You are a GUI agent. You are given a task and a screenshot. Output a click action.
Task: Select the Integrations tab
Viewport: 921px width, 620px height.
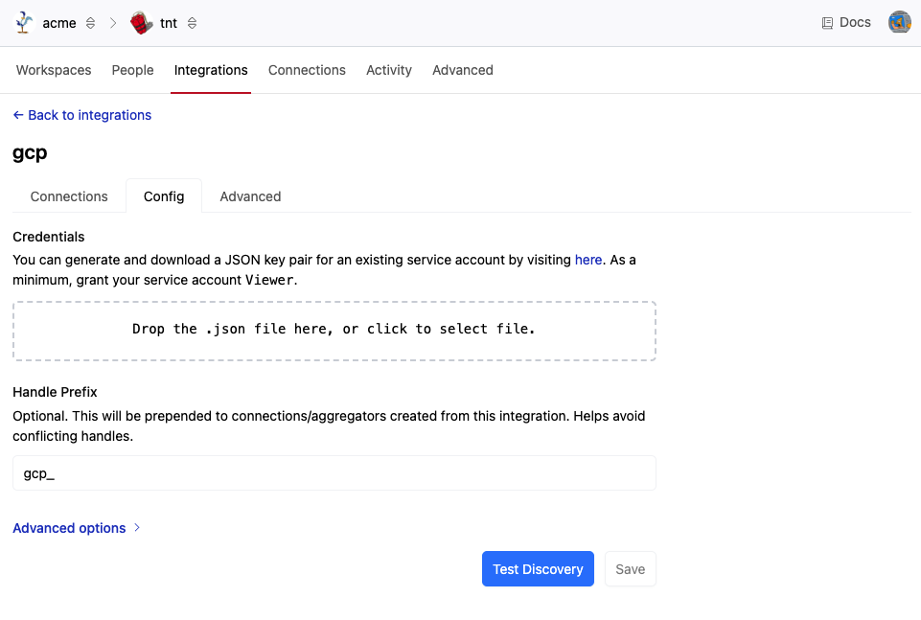pos(211,70)
